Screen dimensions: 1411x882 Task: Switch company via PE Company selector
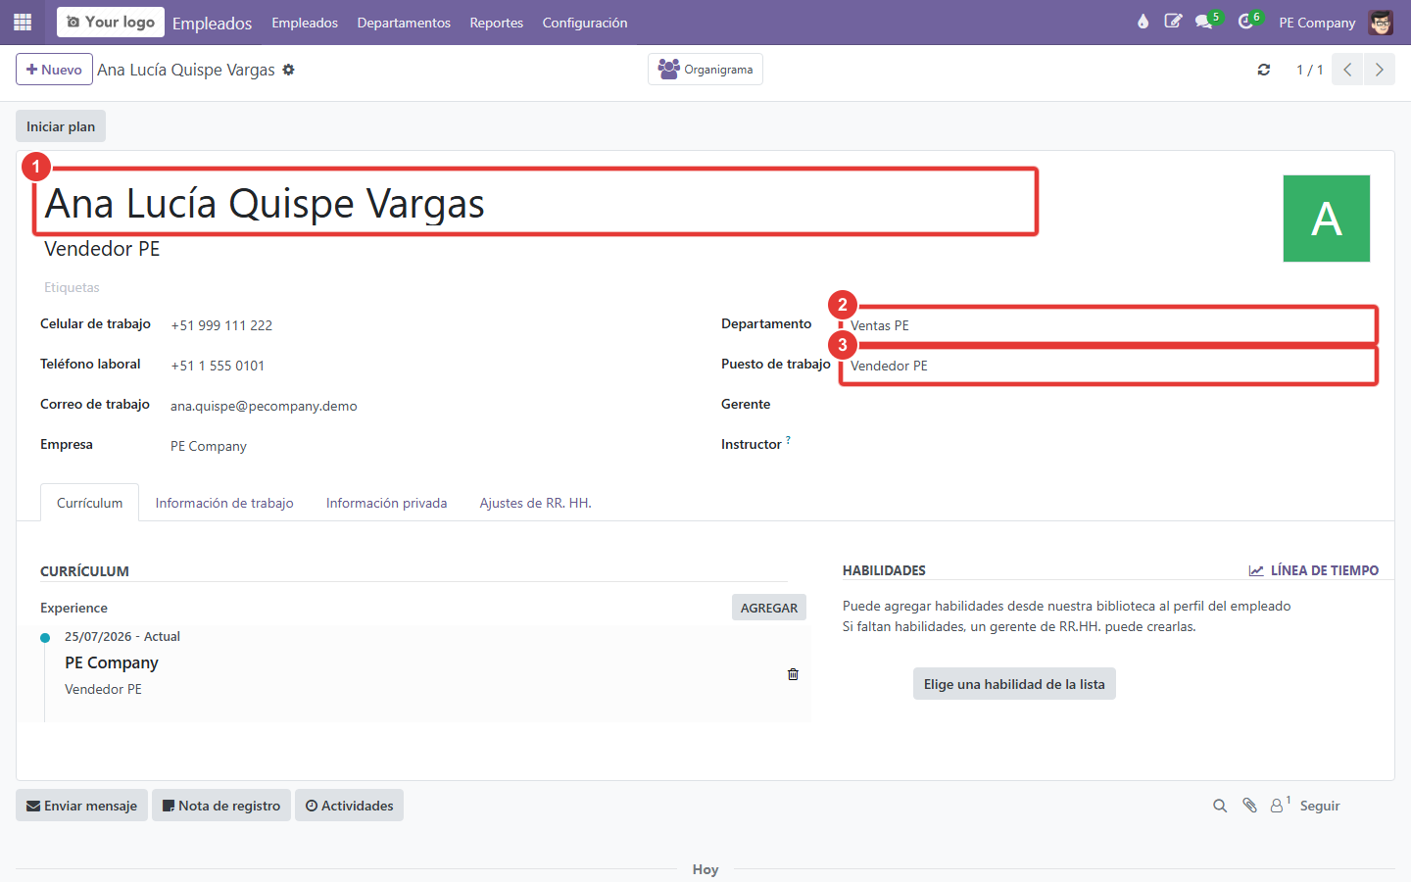[x=1317, y=23]
